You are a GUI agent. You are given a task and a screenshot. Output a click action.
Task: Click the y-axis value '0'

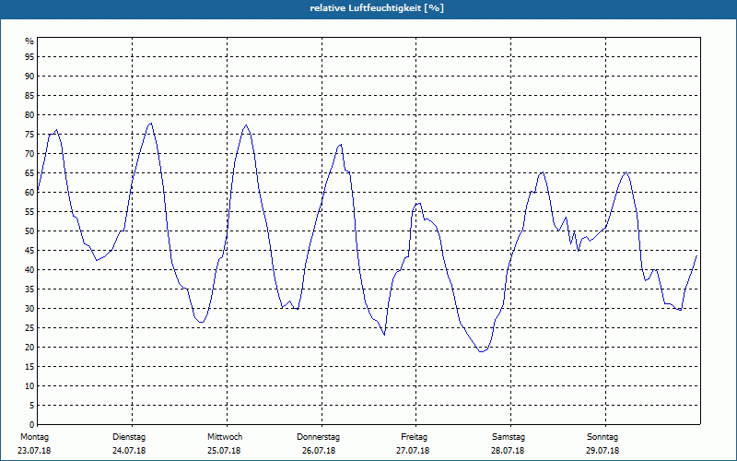[x=32, y=425]
